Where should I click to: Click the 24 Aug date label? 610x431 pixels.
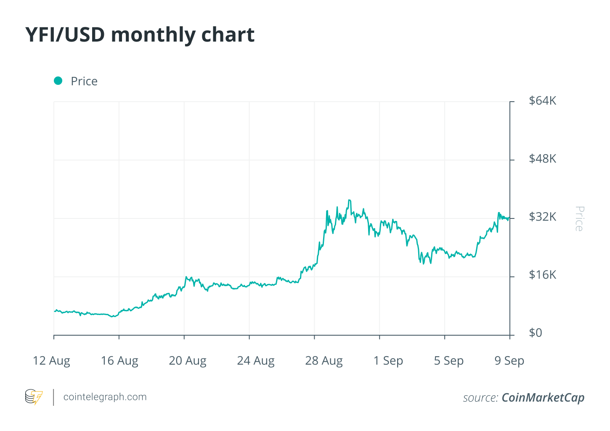coord(256,361)
